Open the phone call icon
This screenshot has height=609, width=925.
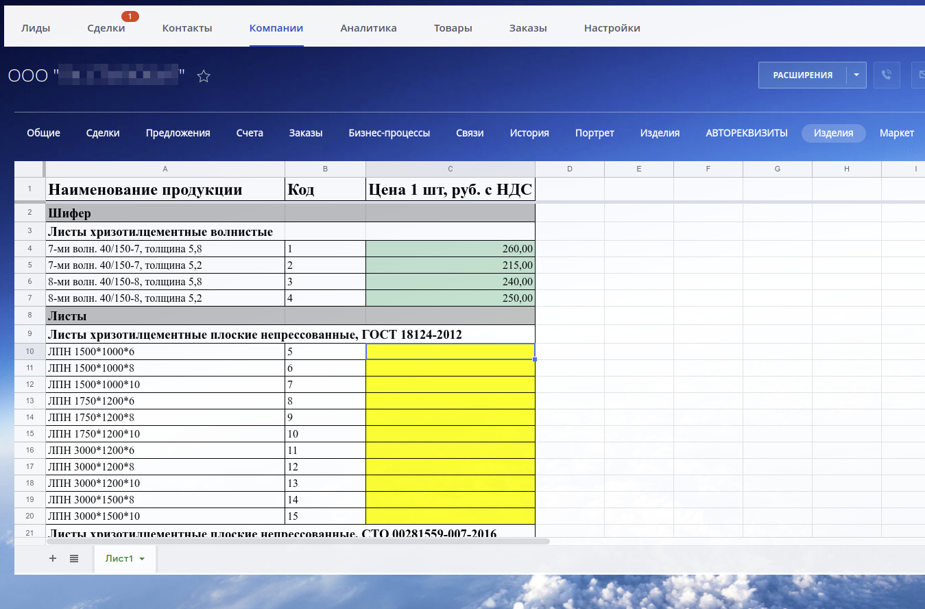887,75
